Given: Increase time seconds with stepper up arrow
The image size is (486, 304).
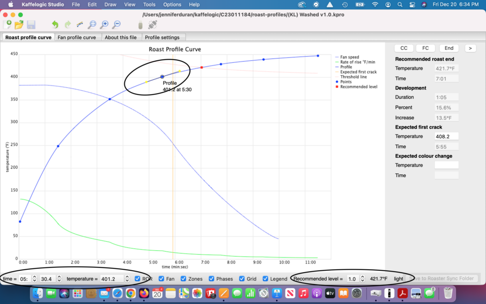Looking at the screenshot, I should pyautogui.click(x=59, y=277).
